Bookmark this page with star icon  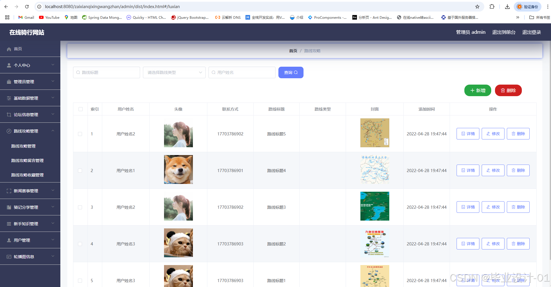(x=477, y=7)
